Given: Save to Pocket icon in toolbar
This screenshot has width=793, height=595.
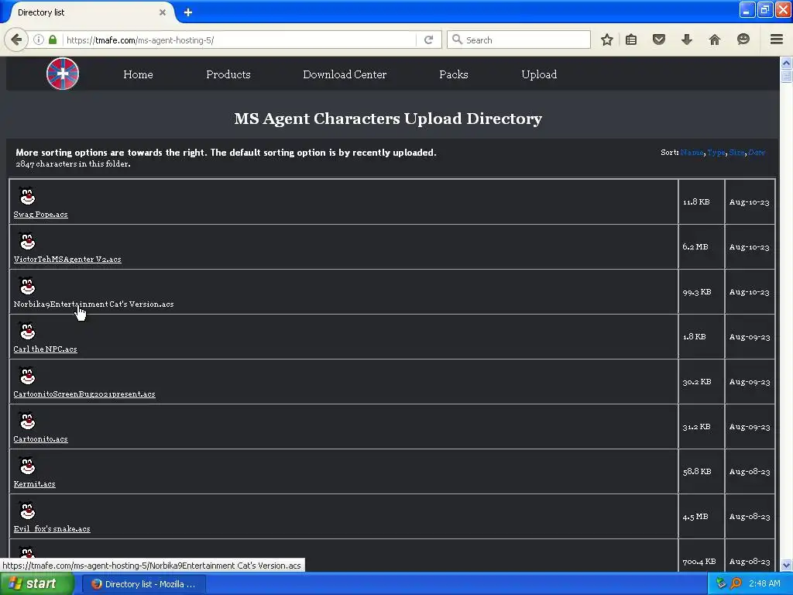Looking at the screenshot, I should tap(658, 40).
